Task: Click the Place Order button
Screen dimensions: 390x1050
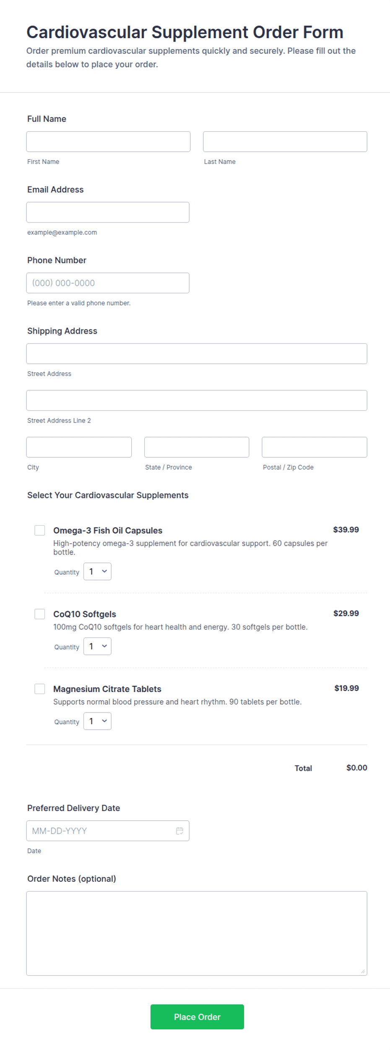Action: (197, 1016)
